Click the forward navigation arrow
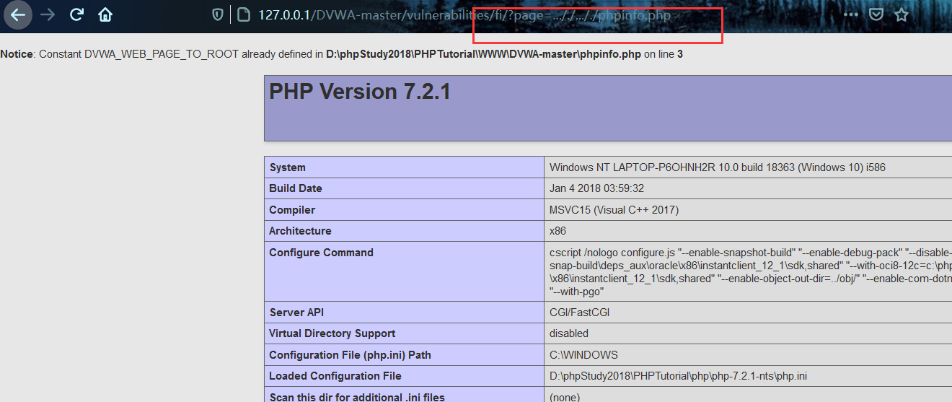 pos(48,14)
